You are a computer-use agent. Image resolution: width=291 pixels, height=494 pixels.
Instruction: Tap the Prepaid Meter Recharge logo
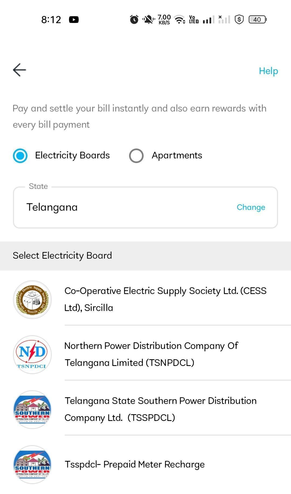(x=32, y=465)
